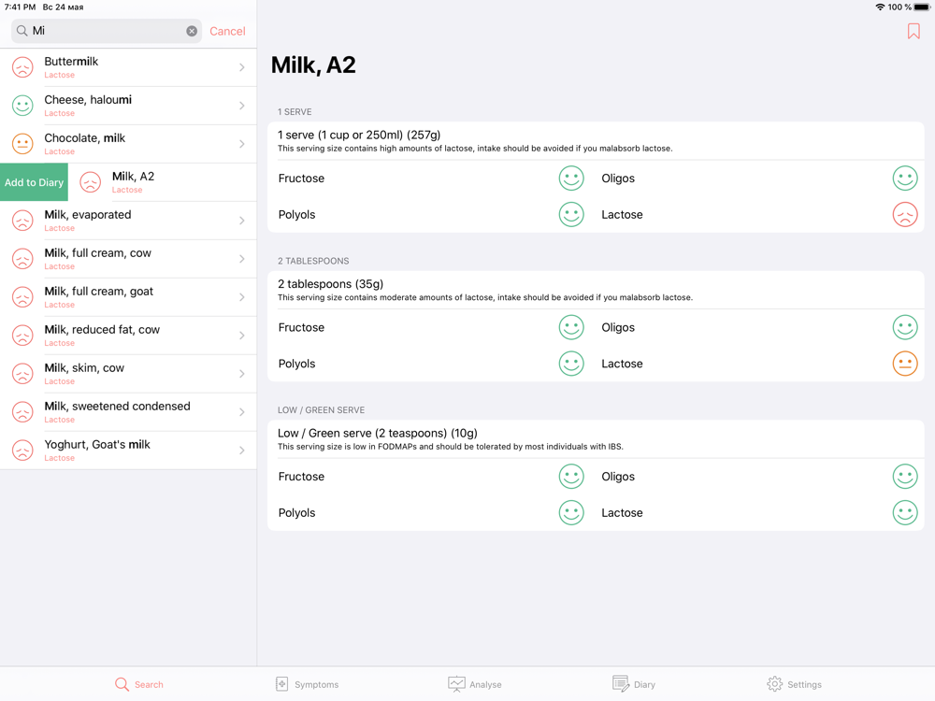935x701 pixels.
Task: Click Polyols smiley in Low / Green serve
Action: [x=570, y=512]
